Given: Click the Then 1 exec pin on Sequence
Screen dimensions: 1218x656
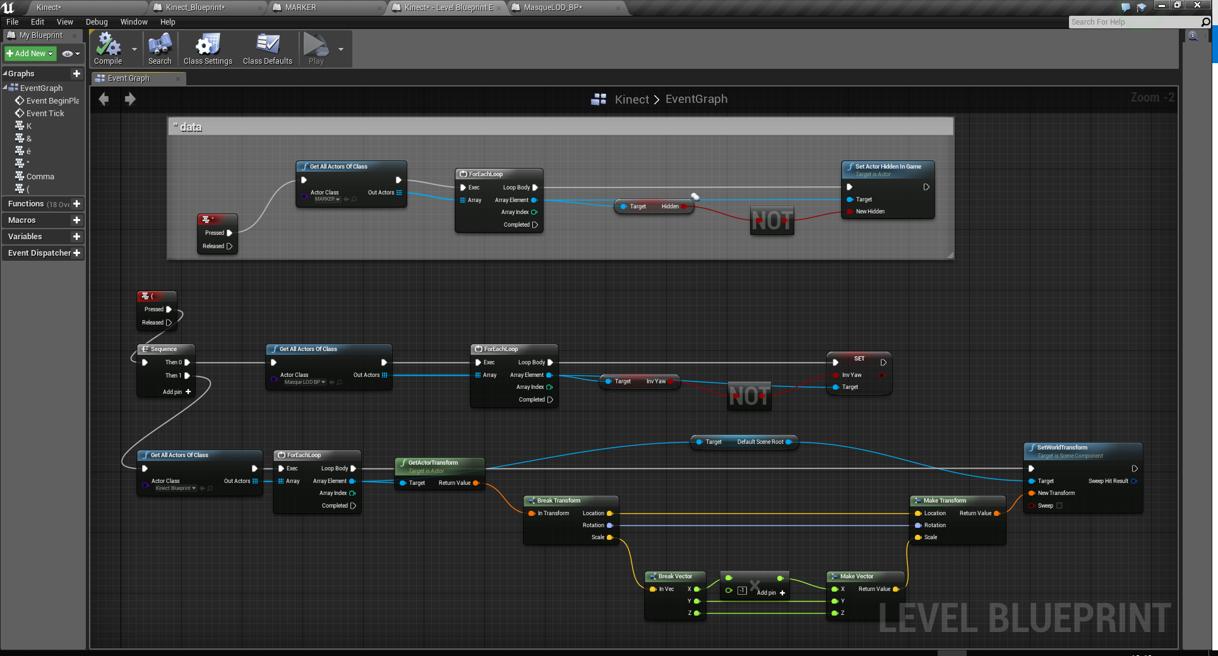Looking at the screenshot, I should [187, 376].
